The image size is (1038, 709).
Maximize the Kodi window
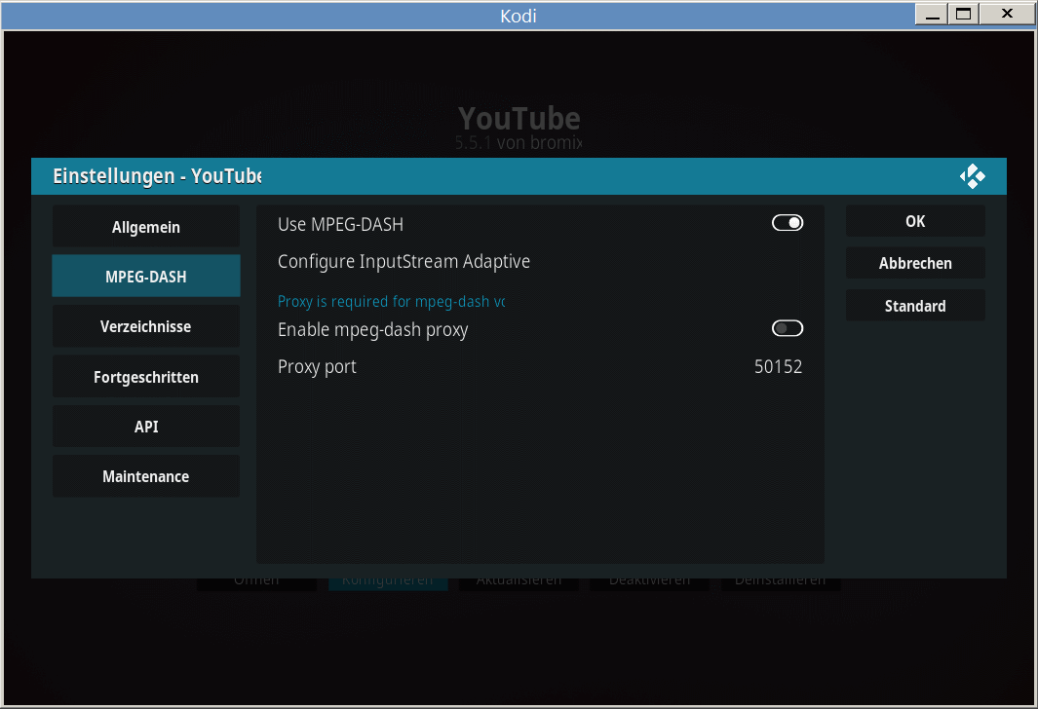tap(964, 14)
